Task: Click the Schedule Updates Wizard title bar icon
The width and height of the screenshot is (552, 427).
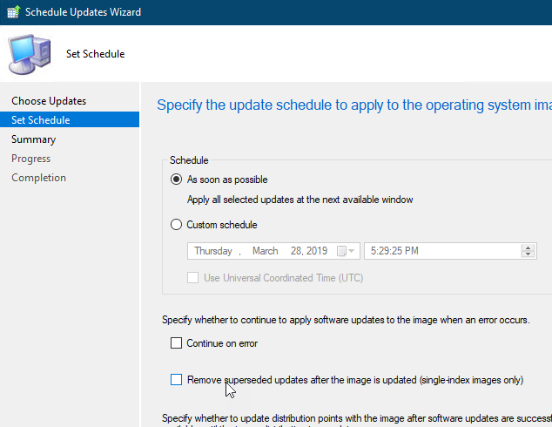Action: 12,12
